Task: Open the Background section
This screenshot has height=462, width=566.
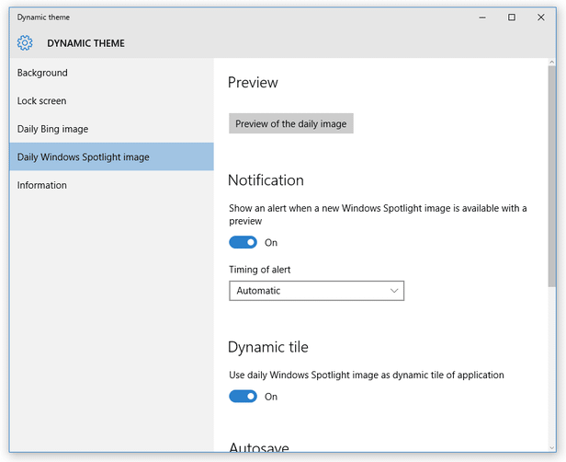Action: pos(111,73)
